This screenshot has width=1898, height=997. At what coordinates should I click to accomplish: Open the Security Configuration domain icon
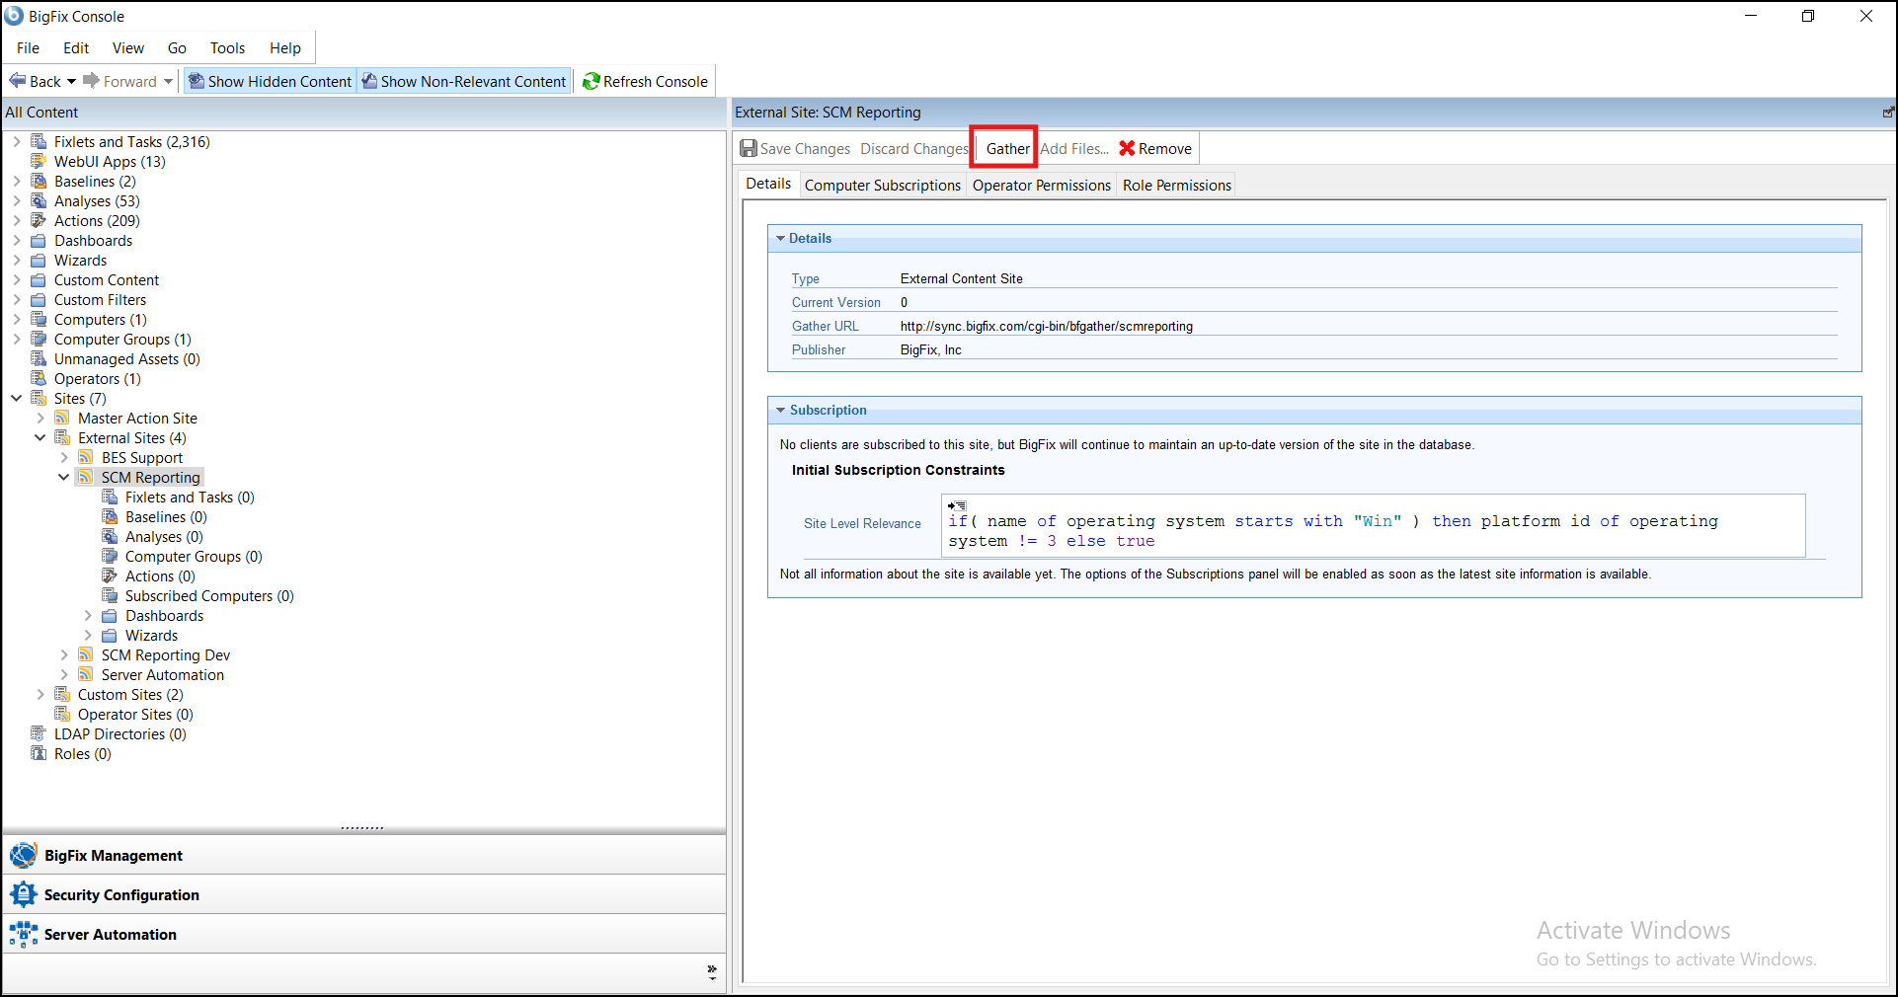tap(23, 895)
